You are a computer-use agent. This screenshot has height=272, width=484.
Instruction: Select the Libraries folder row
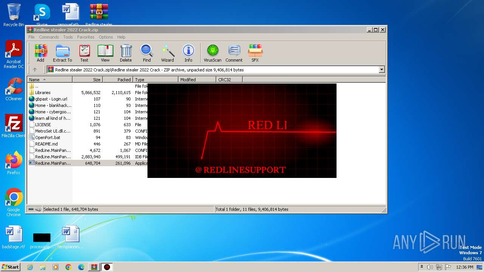tap(88, 93)
